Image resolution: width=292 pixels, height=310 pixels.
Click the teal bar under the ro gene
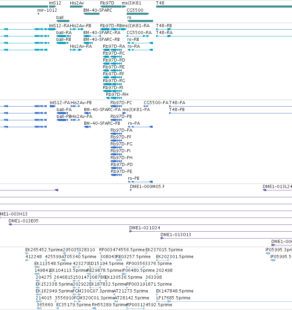coord(140,21)
